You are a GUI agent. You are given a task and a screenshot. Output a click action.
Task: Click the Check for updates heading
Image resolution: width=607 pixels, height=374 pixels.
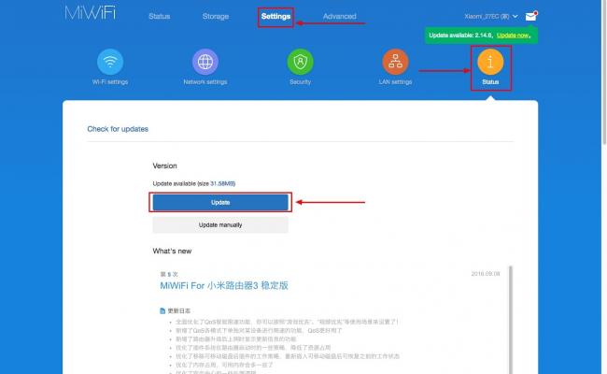pyautogui.click(x=118, y=129)
